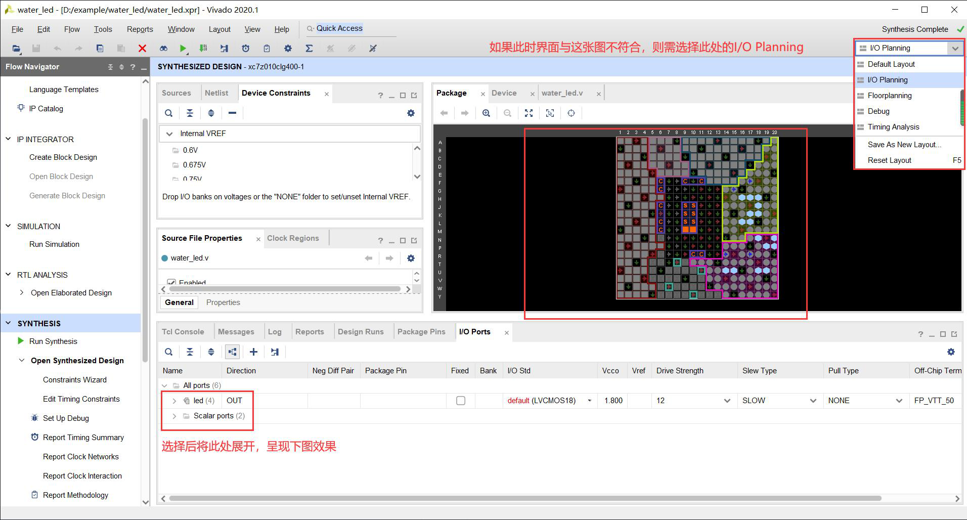This screenshot has height=520, width=967.
Task: Open Source File Properties settings gear
Action: pos(411,258)
